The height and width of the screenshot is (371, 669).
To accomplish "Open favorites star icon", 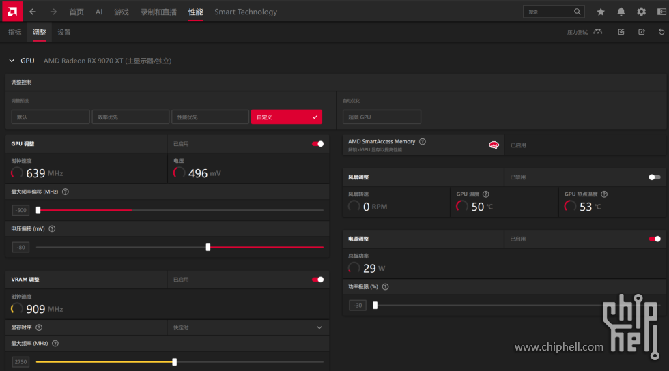I will coord(601,12).
